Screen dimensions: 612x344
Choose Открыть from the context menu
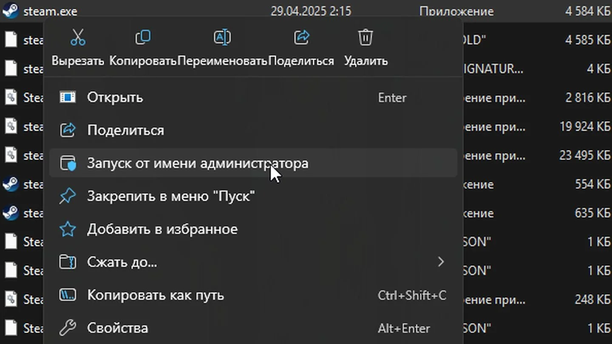click(x=253, y=98)
